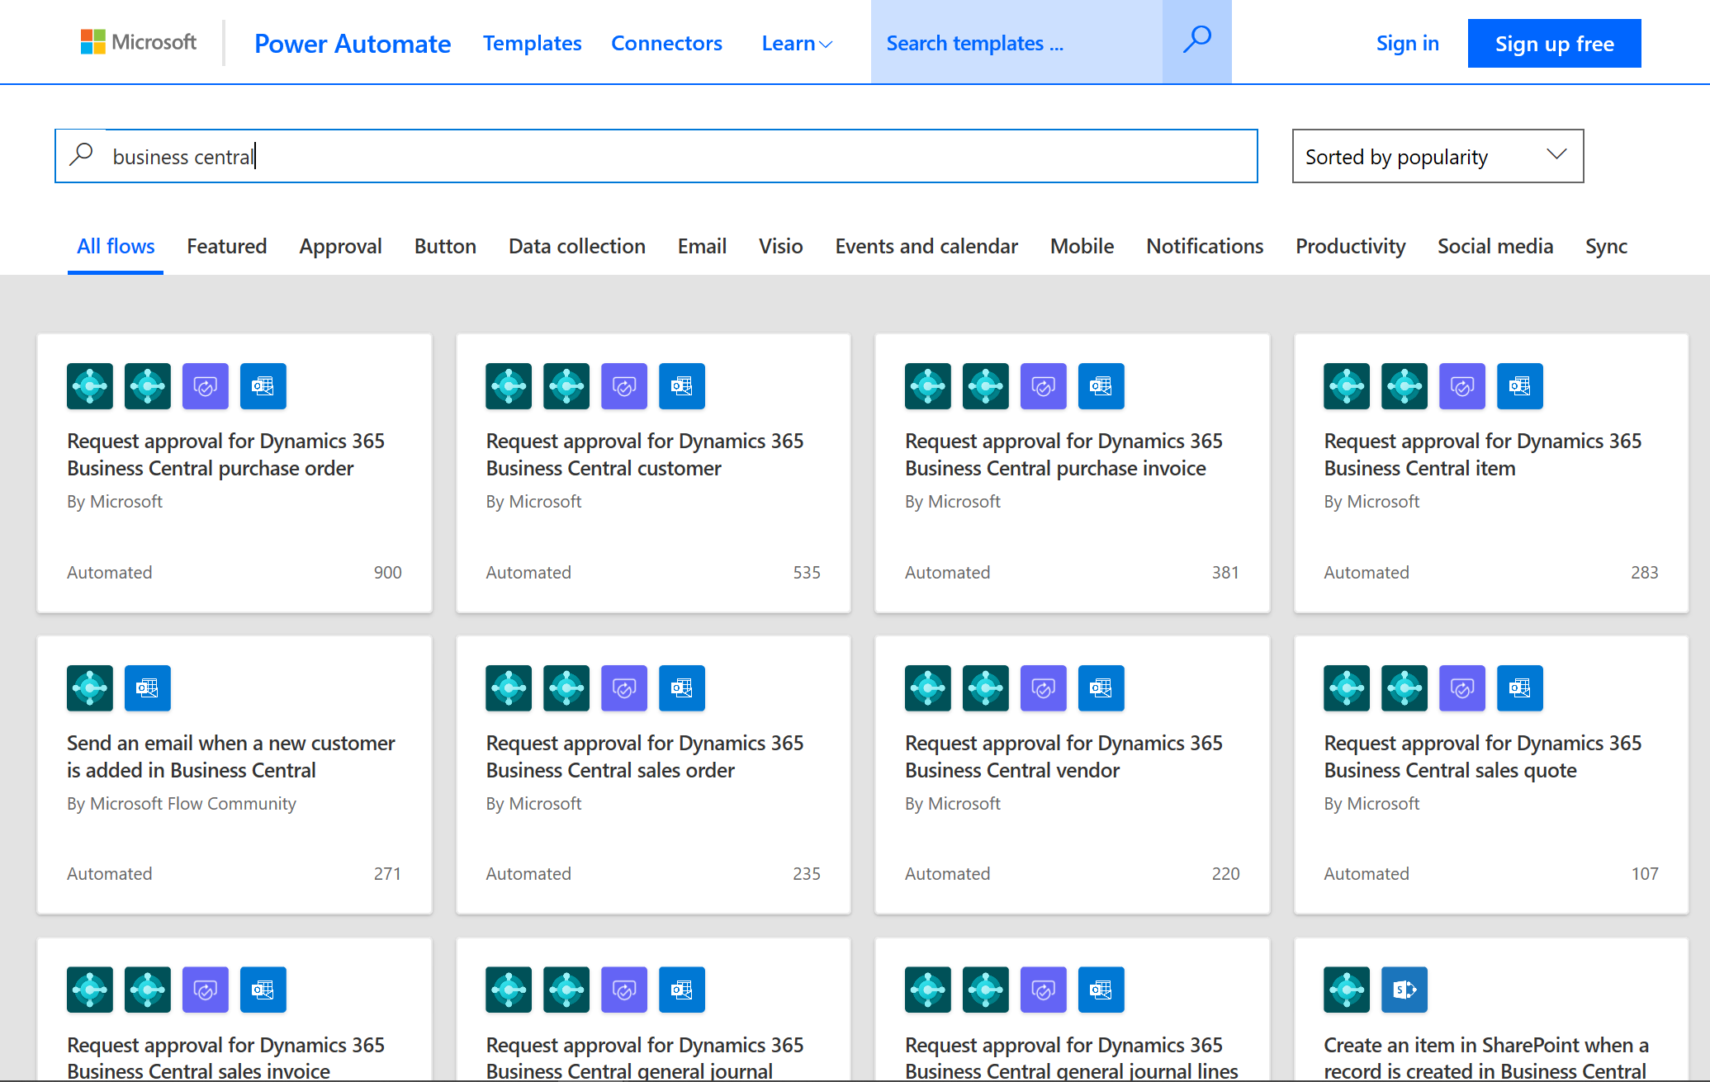The height and width of the screenshot is (1082, 1710).
Task: Switch to the Approval tab
Action: pyautogui.click(x=340, y=246)
